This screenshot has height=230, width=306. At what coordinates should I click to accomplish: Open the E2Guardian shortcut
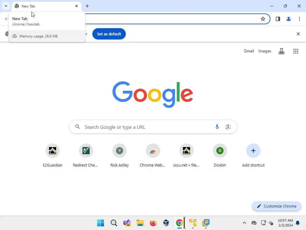click(53, 155)
